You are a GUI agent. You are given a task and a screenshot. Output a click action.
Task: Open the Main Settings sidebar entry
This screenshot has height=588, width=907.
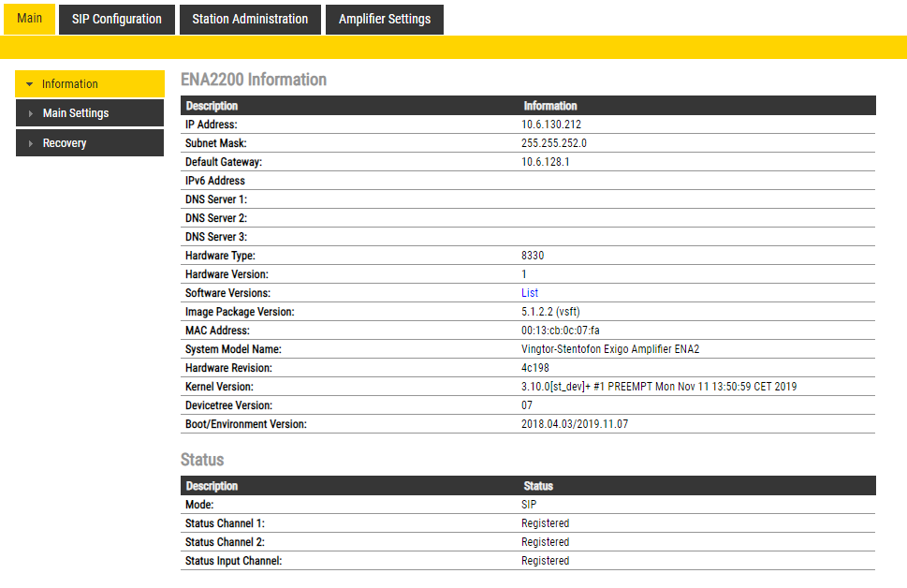(x=76, y=113)
